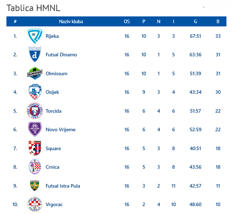Open the Rijeka club name link

point(52,36)
